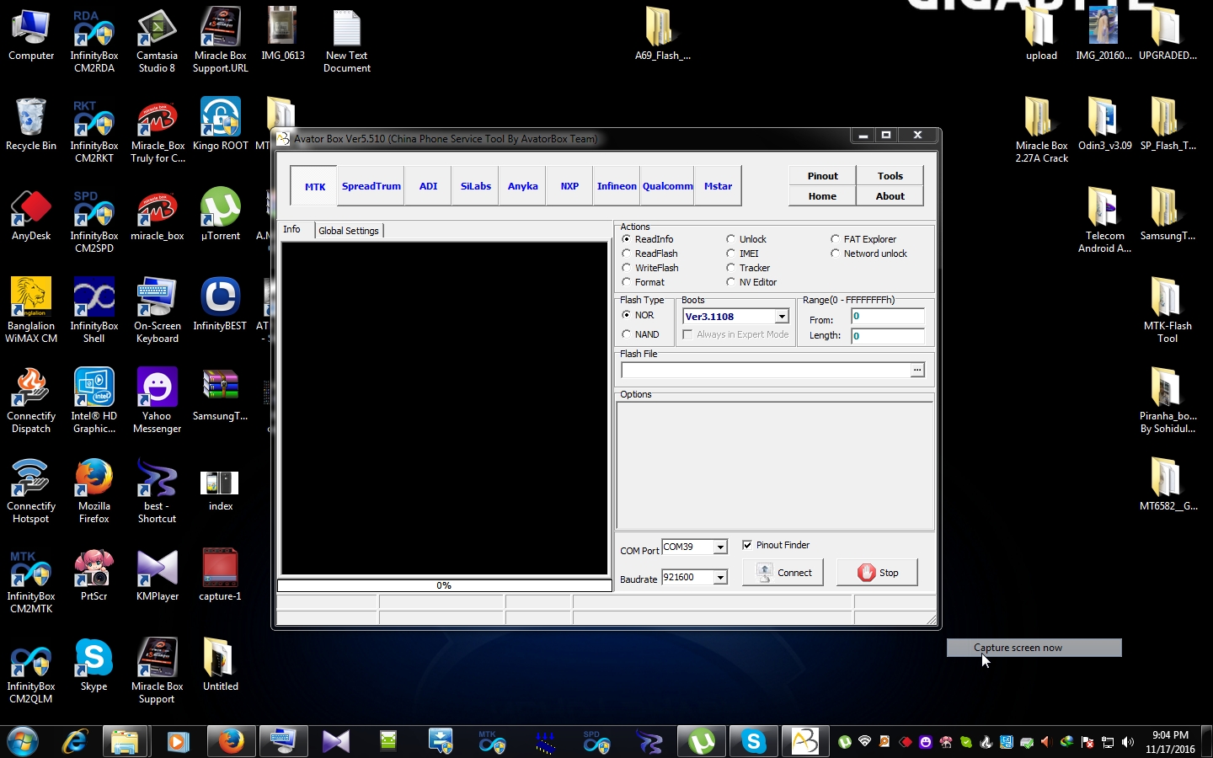This screenshot has height=758, width=1213.
Task: Open the Mozilla Firefox desktop icon
Action: pyautogui.click(x=94, y=491)
